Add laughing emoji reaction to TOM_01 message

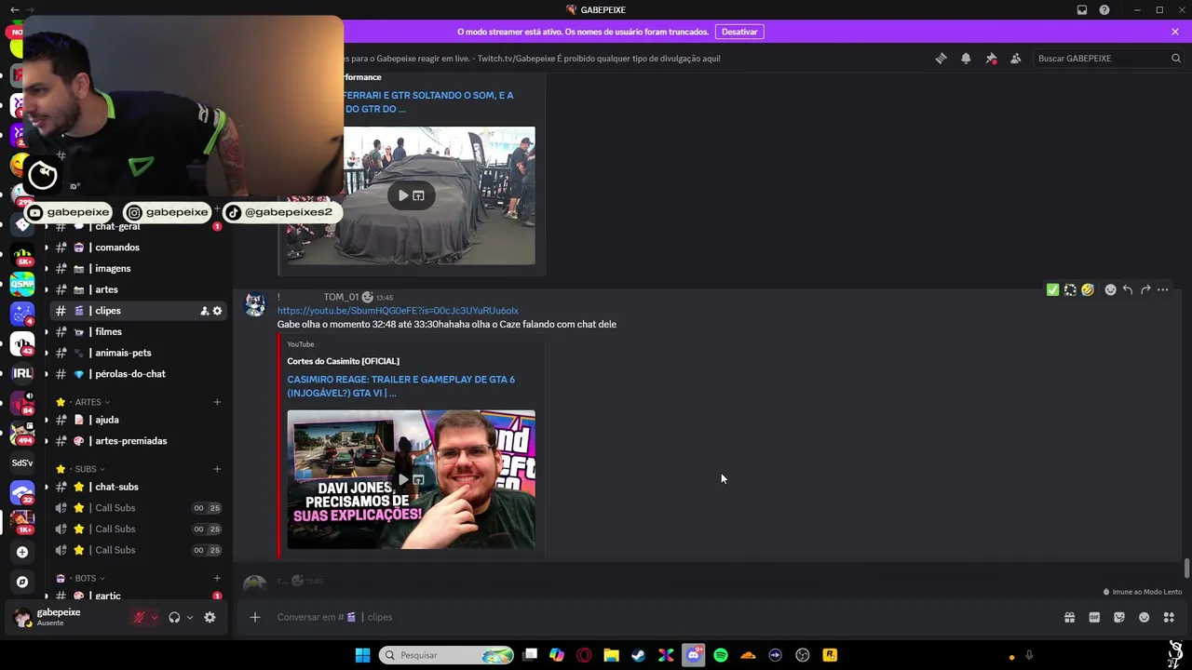pyautogui.click(x=1087, y=289)
